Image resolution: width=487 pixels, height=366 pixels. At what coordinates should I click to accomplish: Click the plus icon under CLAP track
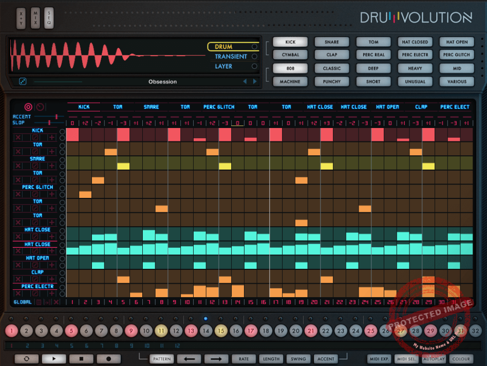click(x=51, y=279)
